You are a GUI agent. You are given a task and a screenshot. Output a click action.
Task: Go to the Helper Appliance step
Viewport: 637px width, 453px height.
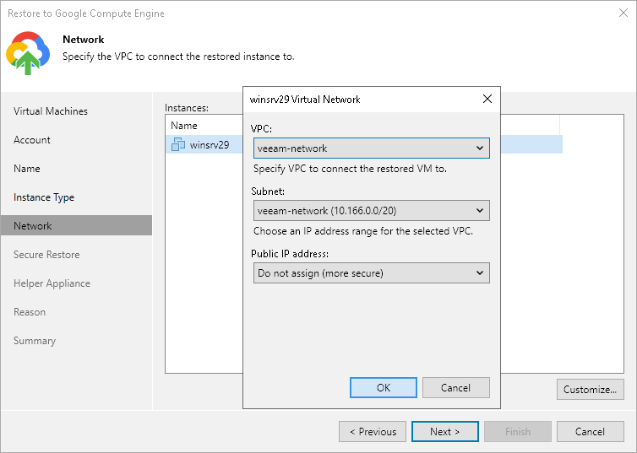[52, 283]
